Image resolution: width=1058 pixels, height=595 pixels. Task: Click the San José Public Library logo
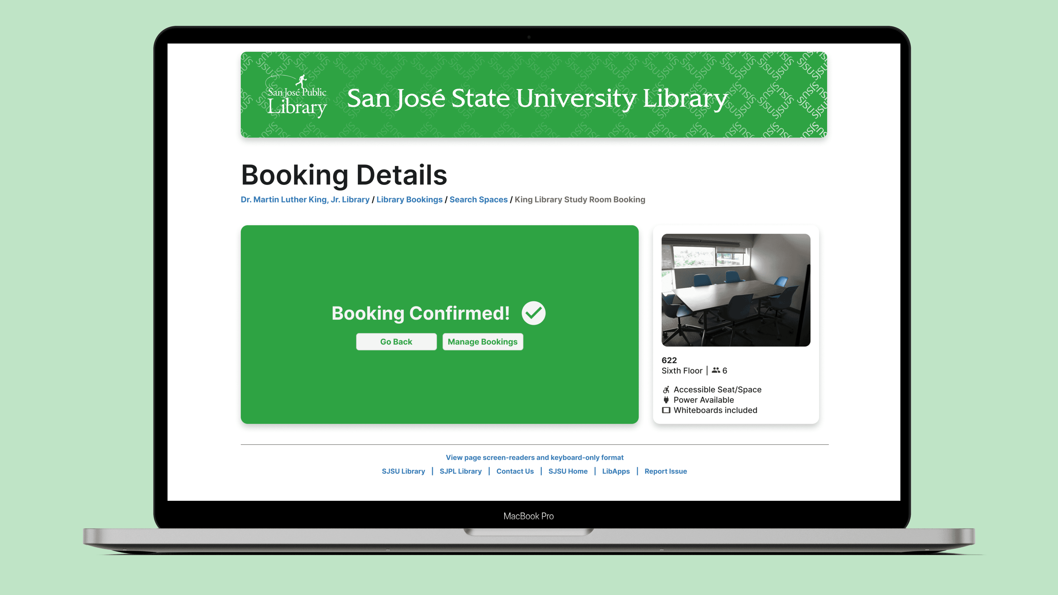(296, 97)
